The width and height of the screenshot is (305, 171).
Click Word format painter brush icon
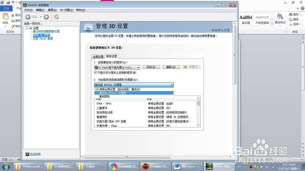click(x=13, y=26)
